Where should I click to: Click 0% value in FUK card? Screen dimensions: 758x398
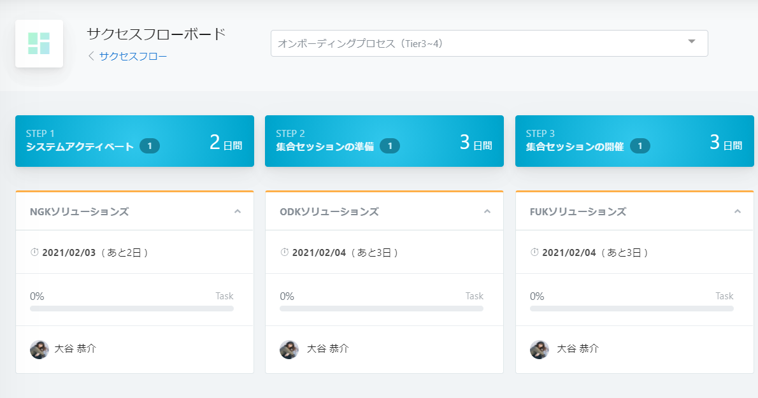coord(537,297)
